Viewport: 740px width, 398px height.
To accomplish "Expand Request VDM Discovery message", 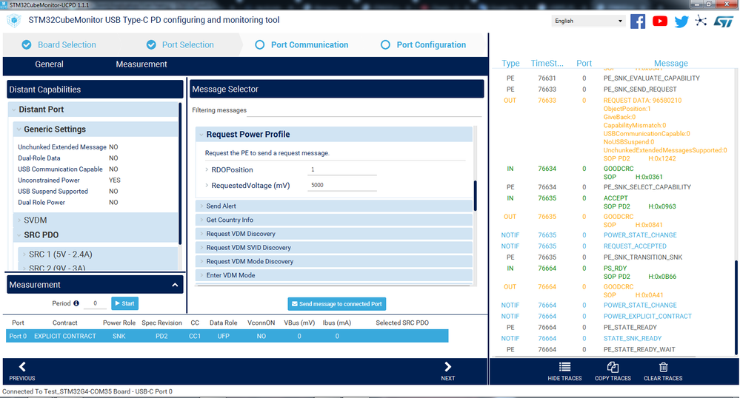I will 201,234.
